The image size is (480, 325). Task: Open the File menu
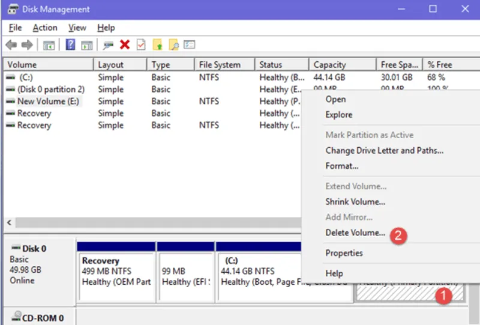pyautogui.click(x=16, y=28)
